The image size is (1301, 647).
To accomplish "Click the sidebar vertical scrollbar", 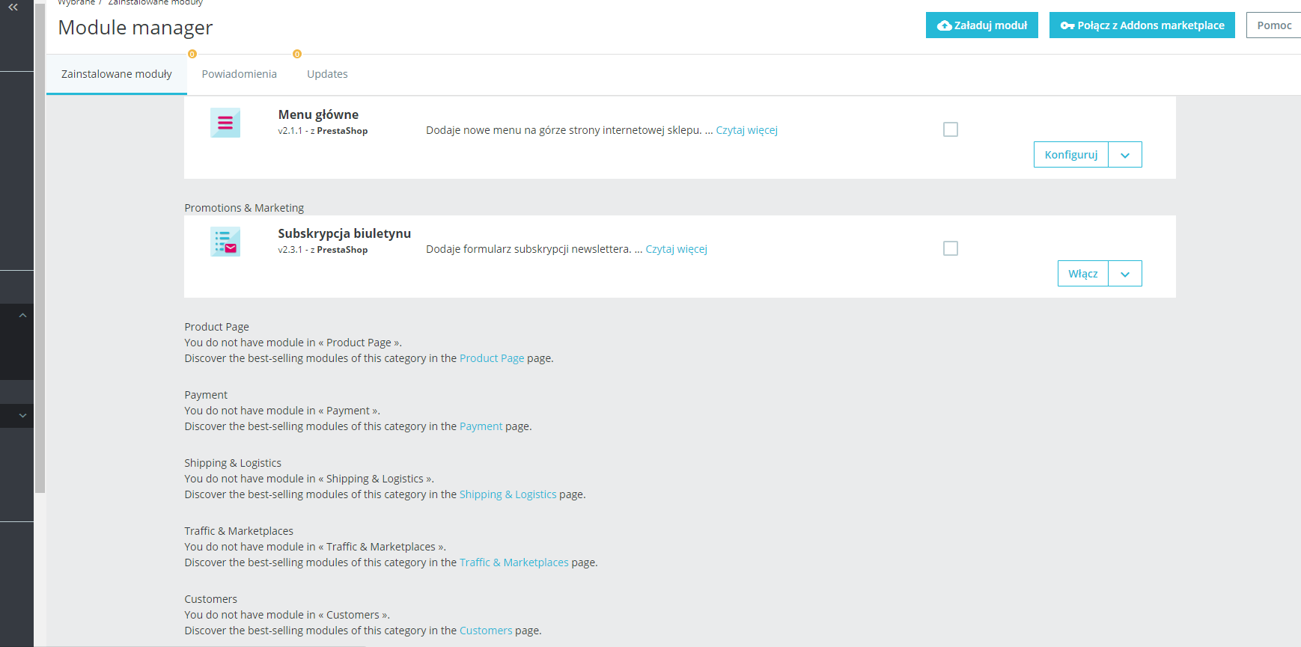I will [40, 247].
